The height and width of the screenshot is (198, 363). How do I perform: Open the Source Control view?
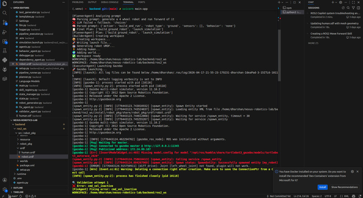5,22
